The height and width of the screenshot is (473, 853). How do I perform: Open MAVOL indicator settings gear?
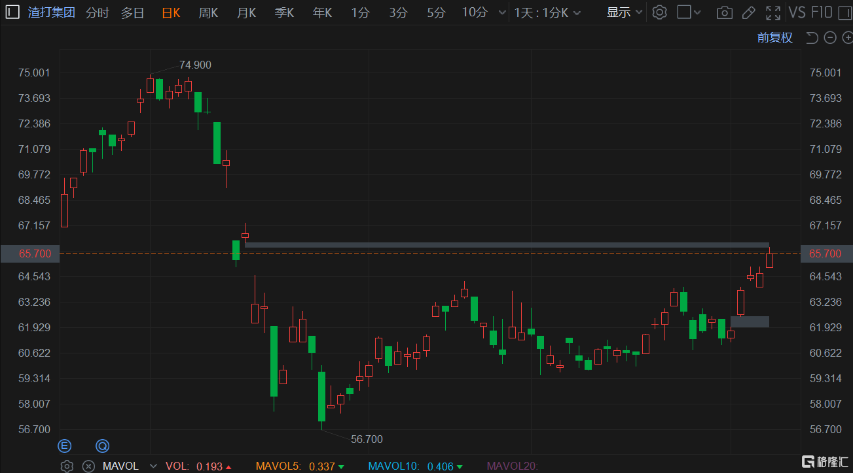[x=66, y=466]
